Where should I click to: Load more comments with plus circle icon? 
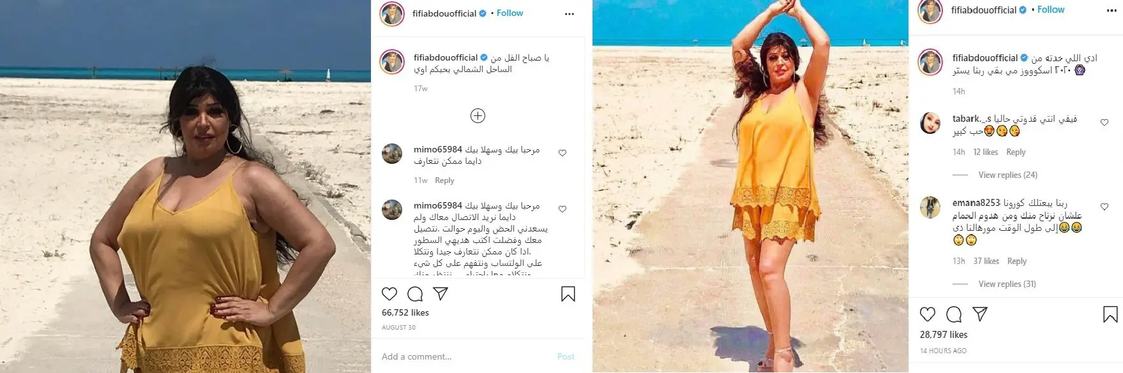tap(478, 115)
